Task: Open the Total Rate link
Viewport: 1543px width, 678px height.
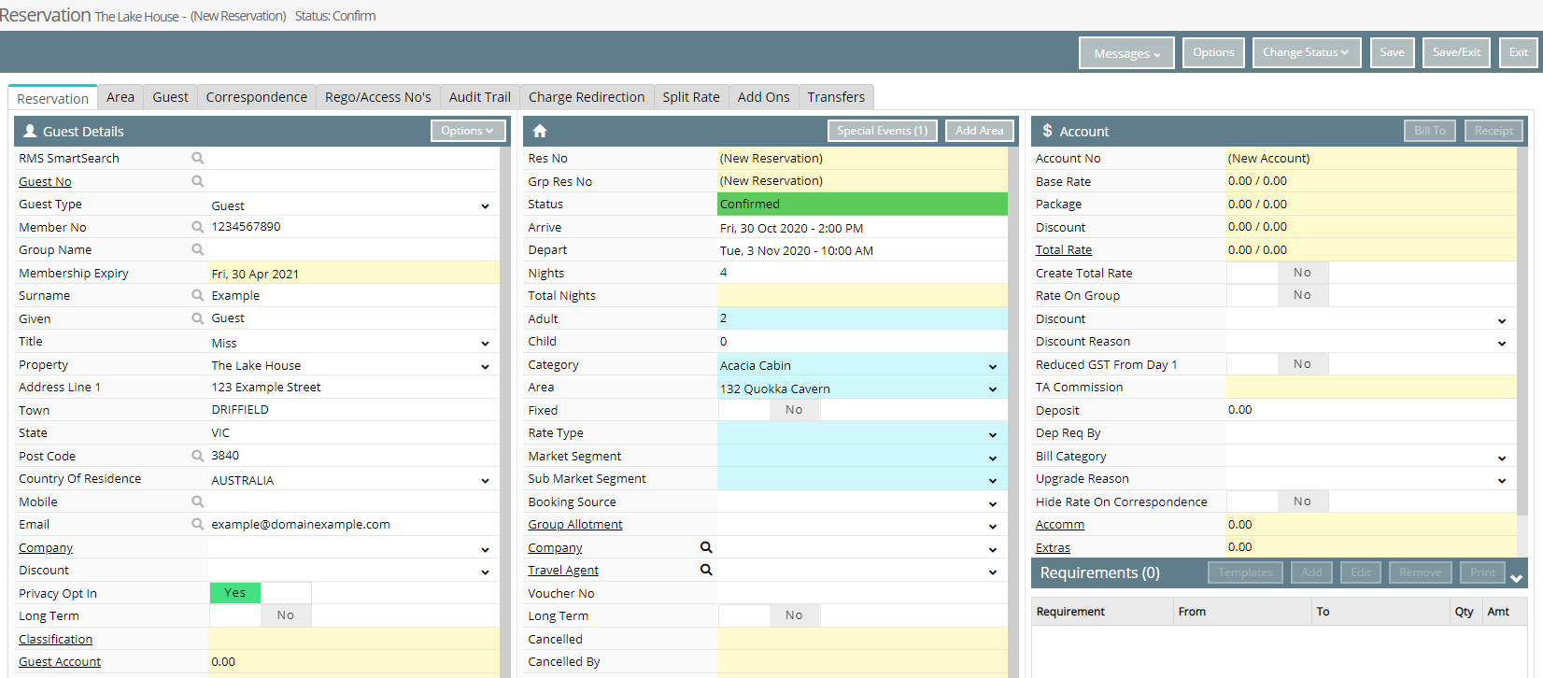Action: (x=1064, y=250)
